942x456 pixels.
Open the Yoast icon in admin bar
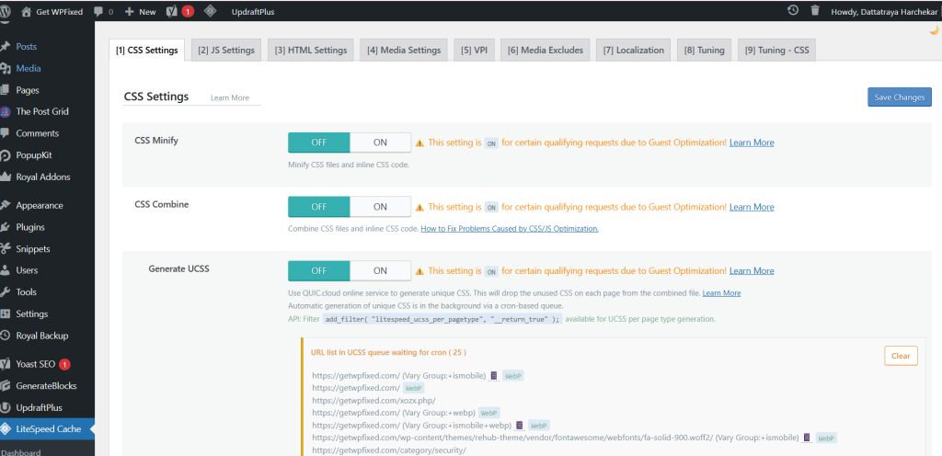click(x=171, y=11)
